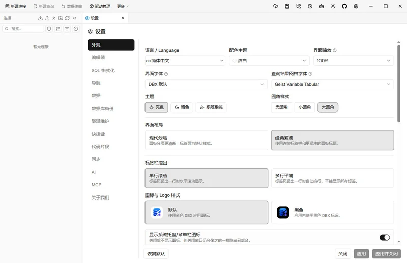The image size is (407, 263).
Task: Click the locate crosshair icon beside search
Action: 49,29
